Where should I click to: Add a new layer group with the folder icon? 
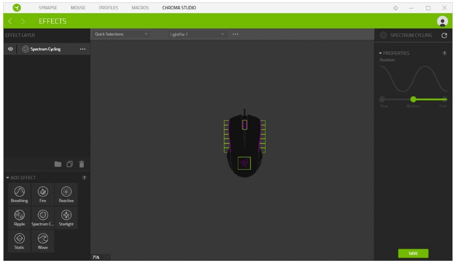click(58, 164)
